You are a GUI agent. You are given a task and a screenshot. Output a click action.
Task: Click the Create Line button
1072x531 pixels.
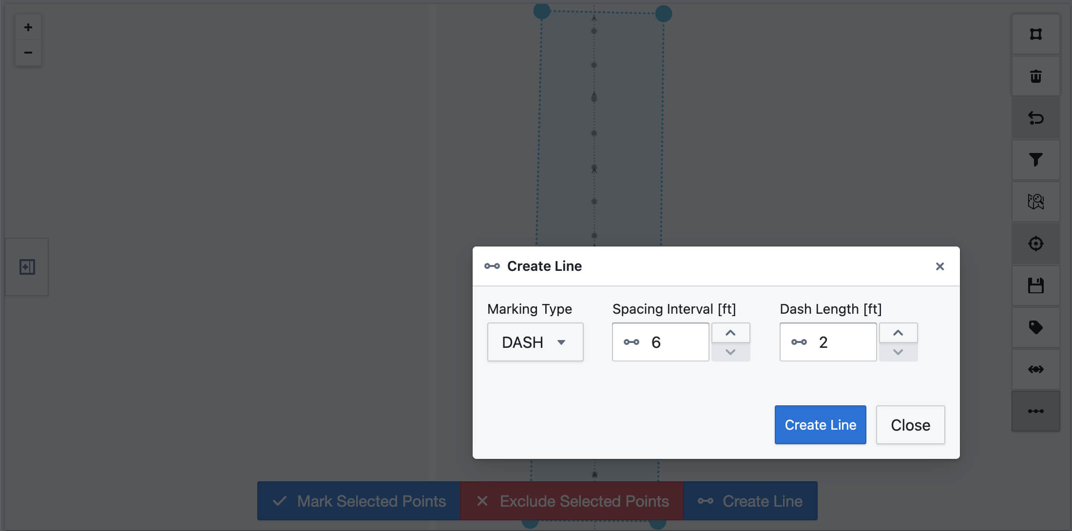point(821,424)
